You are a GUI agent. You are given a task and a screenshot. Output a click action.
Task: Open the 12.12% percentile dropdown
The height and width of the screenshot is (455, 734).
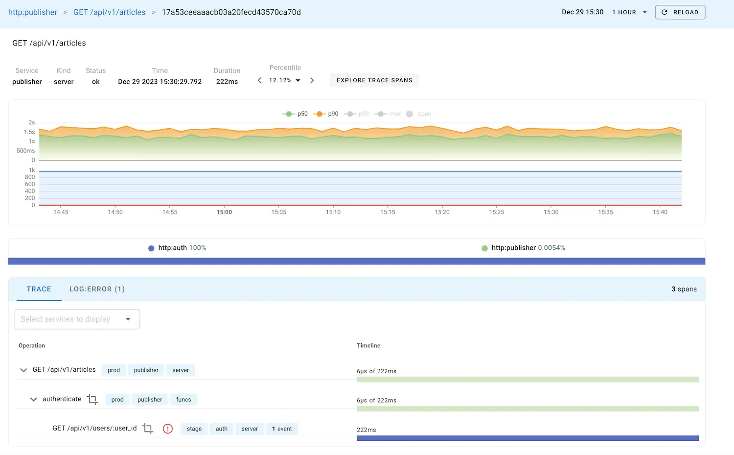(x=285, y=80)
